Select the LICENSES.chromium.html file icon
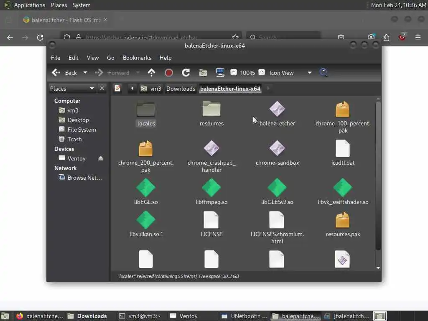This screenshot has width=428, height=321. pos(277,220)
